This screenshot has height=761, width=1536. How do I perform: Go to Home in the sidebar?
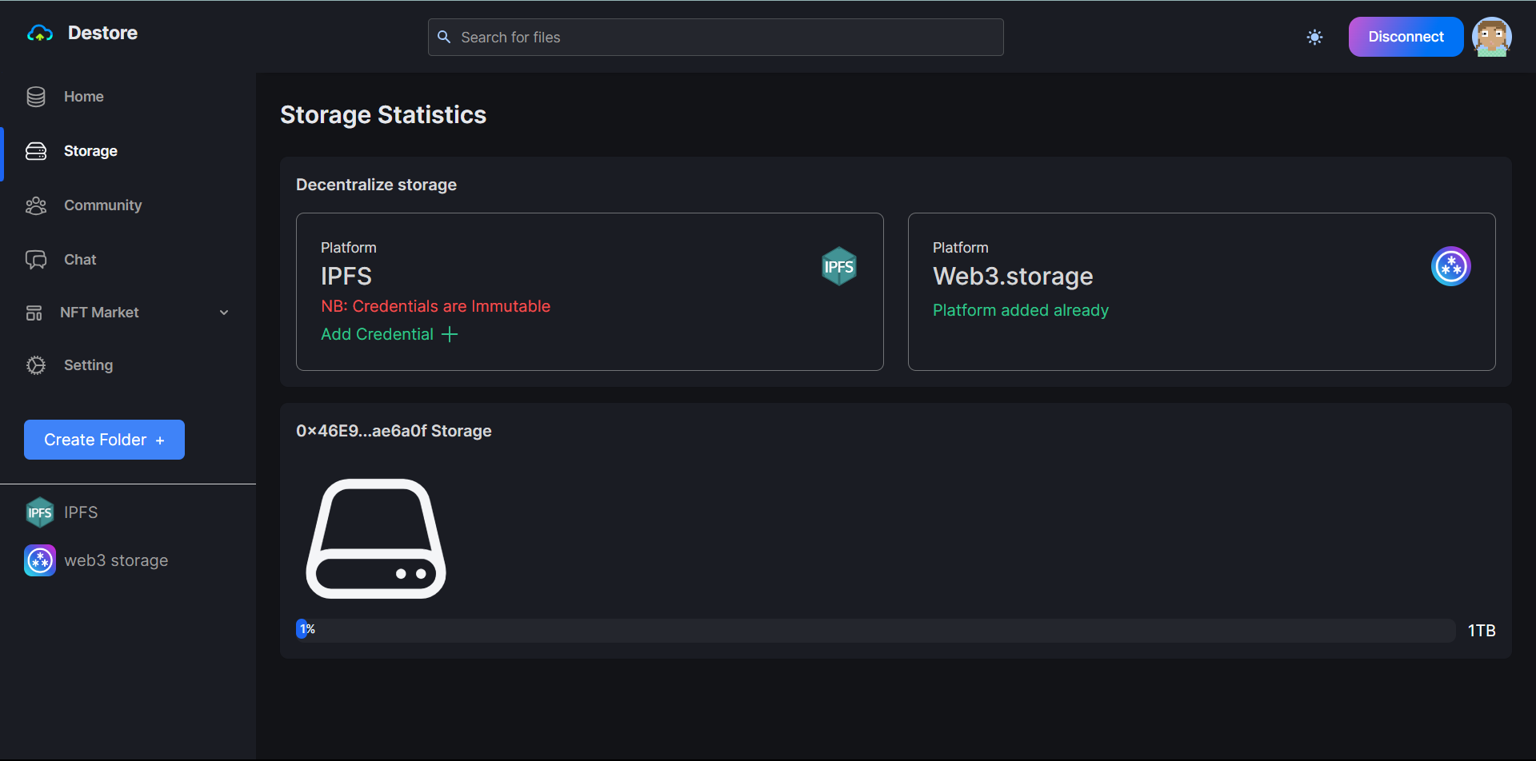click(84, 97)
